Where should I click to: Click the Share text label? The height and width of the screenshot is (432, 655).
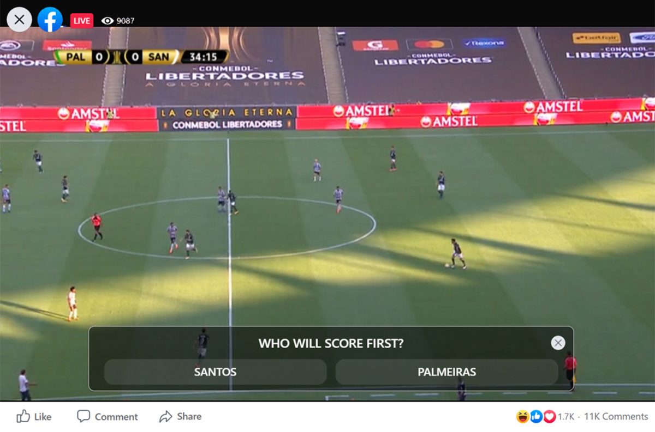coord(189,416)
